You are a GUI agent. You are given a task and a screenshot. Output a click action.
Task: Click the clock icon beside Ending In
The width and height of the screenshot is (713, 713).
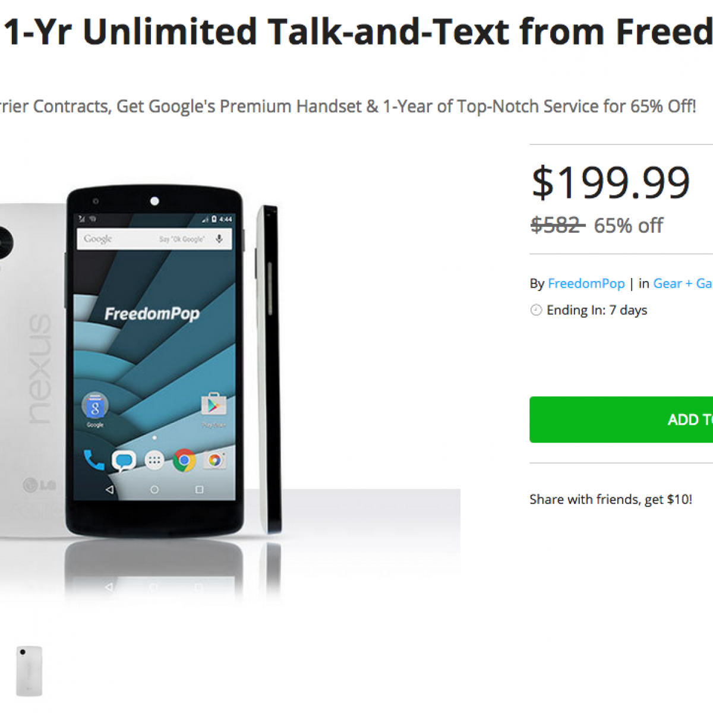pos(536,310)
